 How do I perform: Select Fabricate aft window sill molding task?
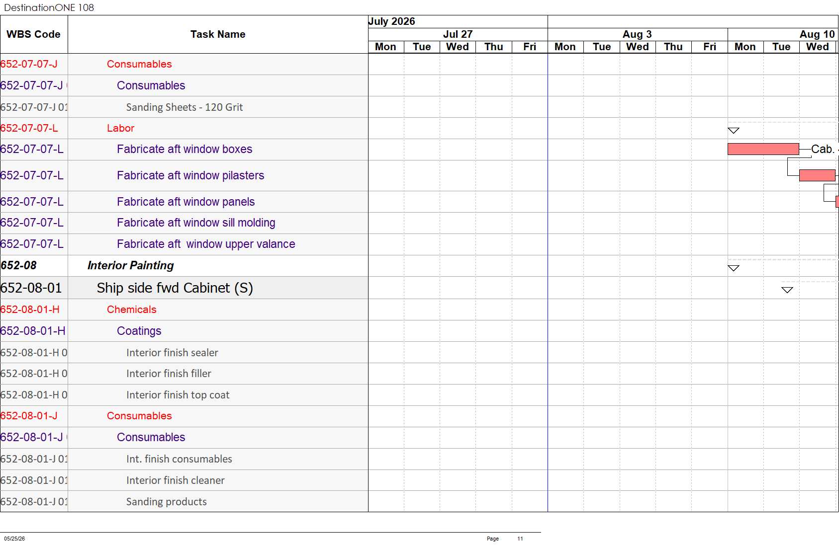[x=196, y=223]
